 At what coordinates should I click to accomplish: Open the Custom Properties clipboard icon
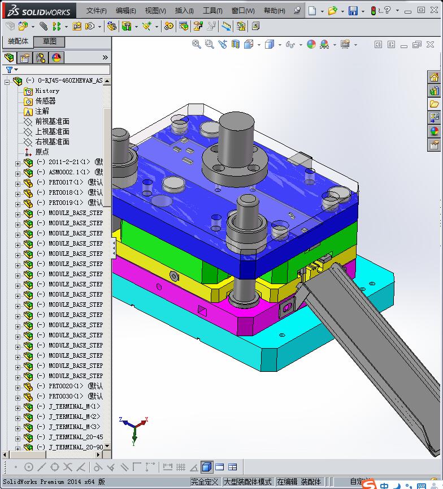pyautogui.click(x=434, y=145)
